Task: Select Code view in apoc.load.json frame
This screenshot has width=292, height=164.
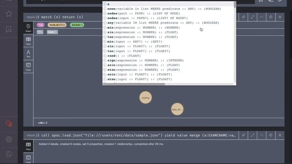Action: tap(28, 159)
